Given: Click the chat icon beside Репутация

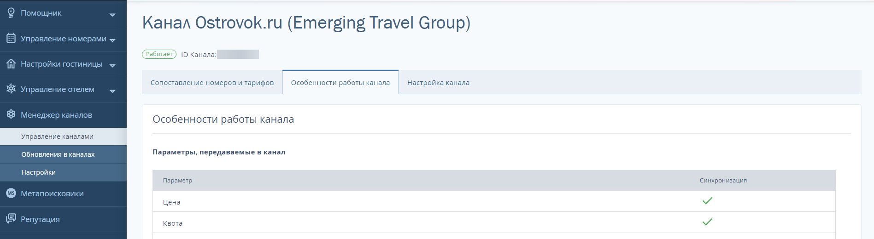Looking at the screenshot, I should tap(11, 219).
